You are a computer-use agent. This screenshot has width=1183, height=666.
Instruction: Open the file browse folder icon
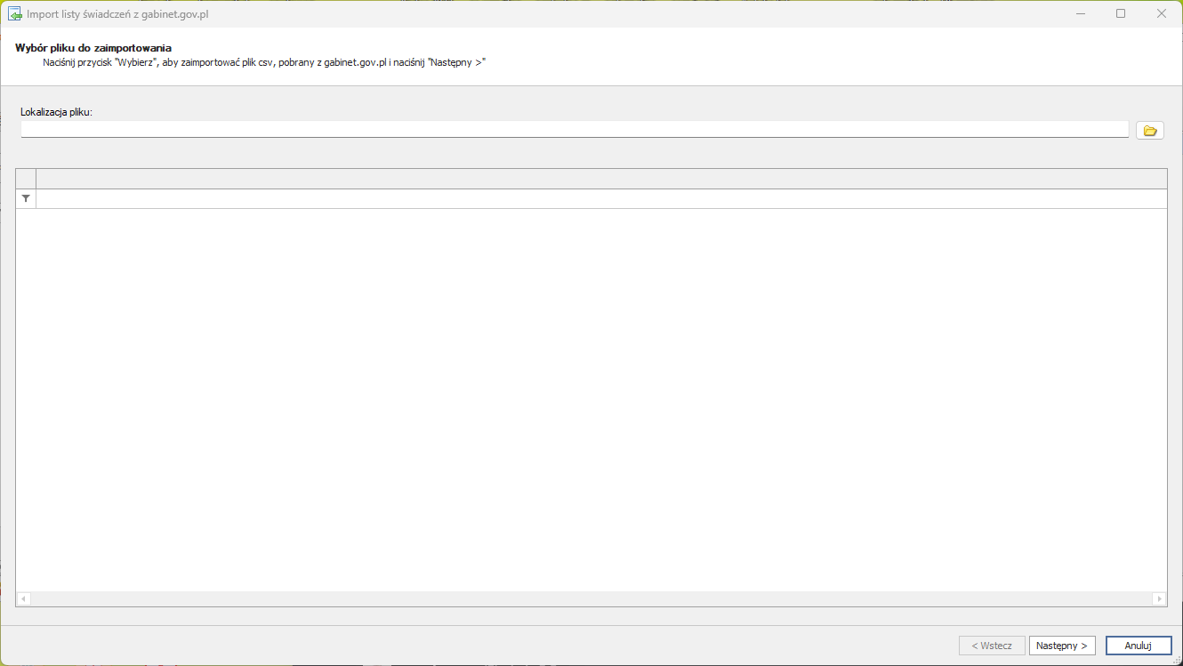pyautogui.click(x=1149, y=131)
